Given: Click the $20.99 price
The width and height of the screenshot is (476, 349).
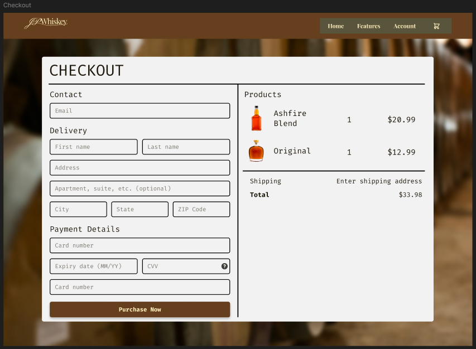Looking at the screenshot, I should 401,120.
